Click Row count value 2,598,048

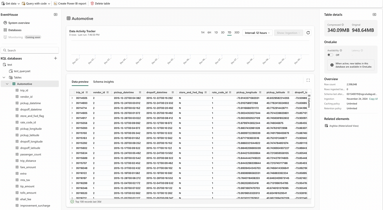[352, 84]
